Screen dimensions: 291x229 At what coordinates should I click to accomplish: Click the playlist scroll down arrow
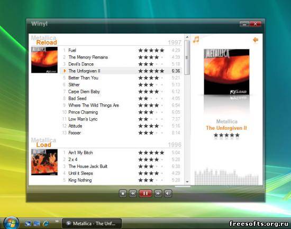[x=187, y=182]
